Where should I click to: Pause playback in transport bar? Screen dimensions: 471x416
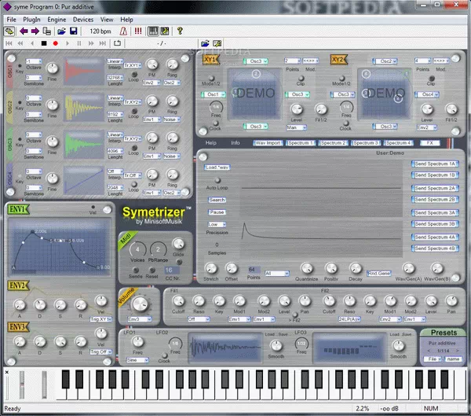[x=79, y=43]
